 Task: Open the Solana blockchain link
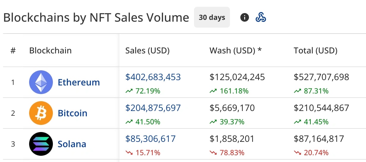pyautogui.click(x=72, y=144)
